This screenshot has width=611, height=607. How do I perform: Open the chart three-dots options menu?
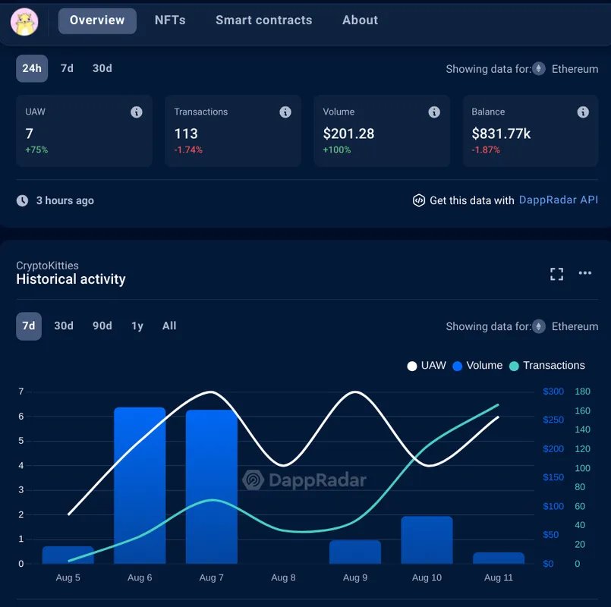click(x=585, y=273)
